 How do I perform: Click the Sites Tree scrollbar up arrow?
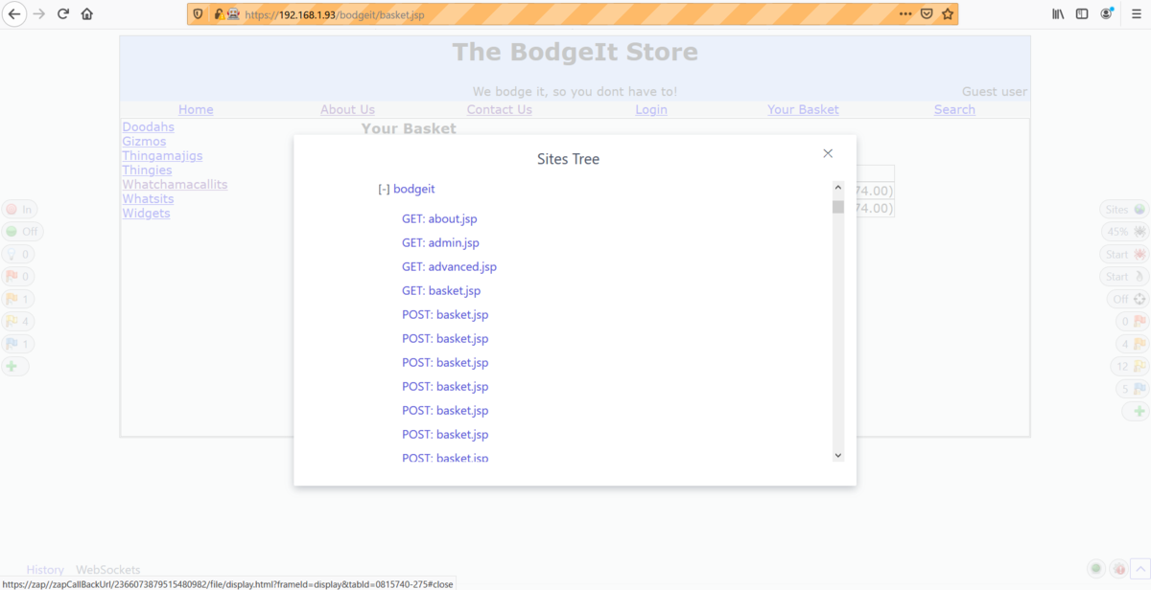pos(837,189)
